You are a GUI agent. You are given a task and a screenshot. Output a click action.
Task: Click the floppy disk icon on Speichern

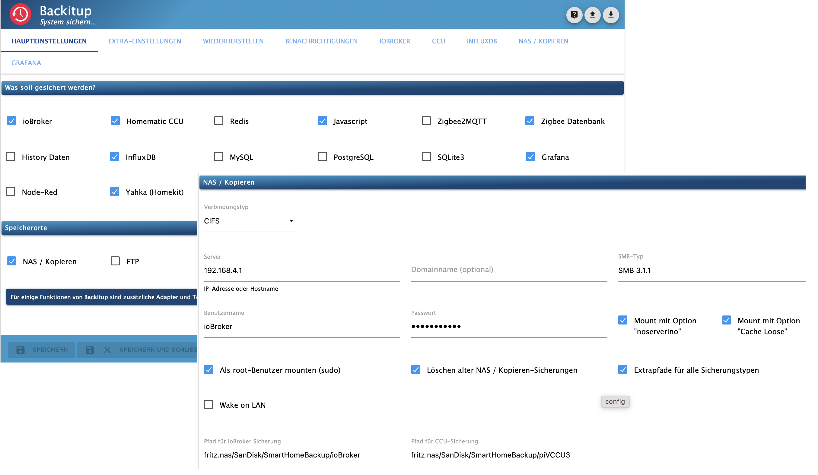[x=21, y=350]
